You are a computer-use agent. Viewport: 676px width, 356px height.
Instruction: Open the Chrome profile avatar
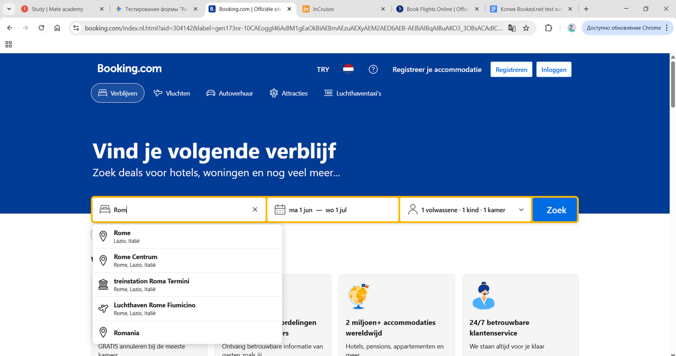(x=571, y=28)
